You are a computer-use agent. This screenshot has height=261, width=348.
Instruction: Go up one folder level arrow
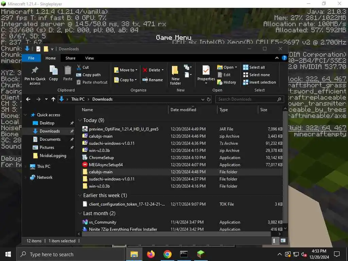[x=53, y=99]
